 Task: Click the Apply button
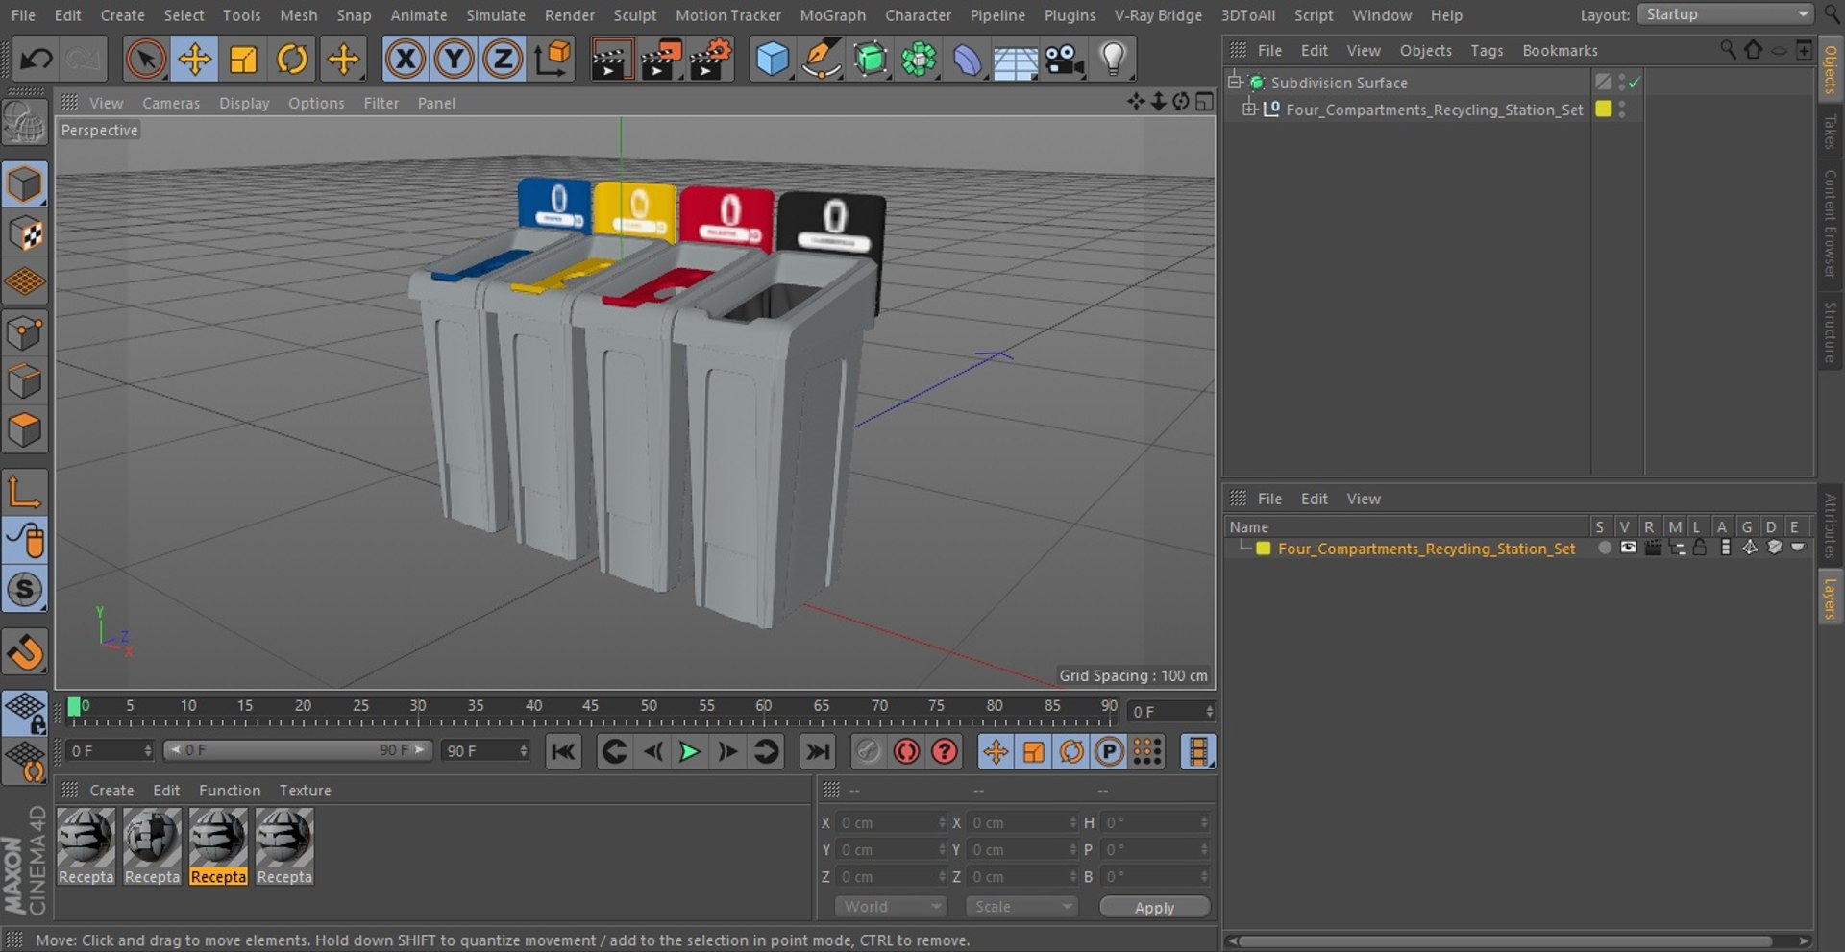[x=1154, y=908]
